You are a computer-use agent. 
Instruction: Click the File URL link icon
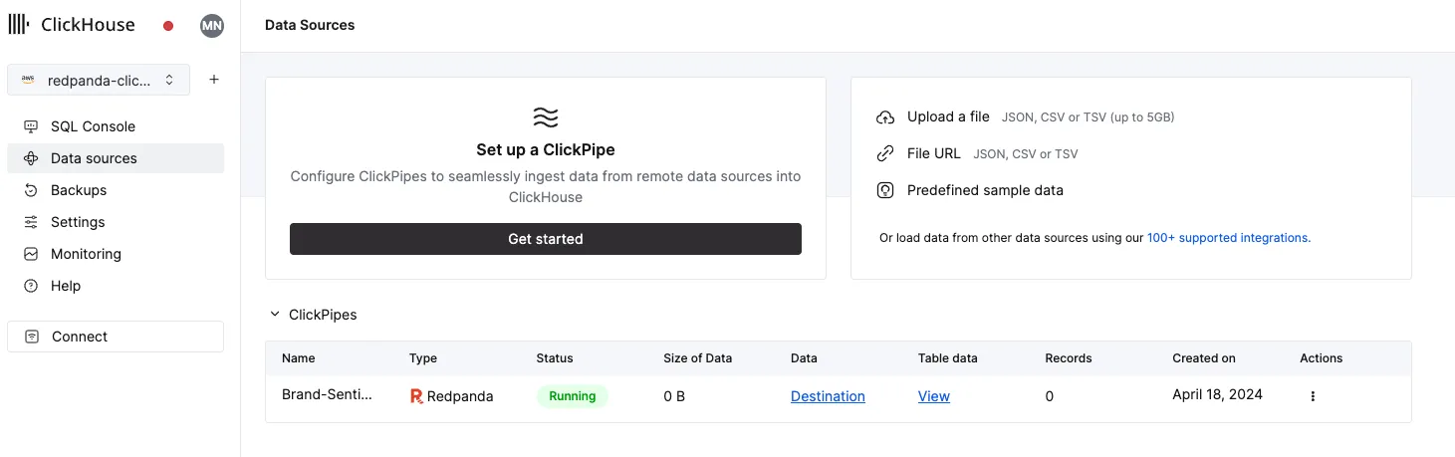coord(885,153)
